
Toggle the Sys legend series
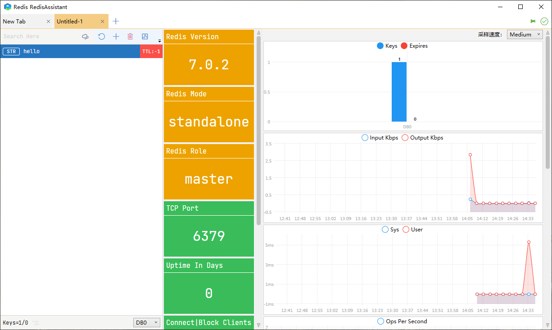[x=390, y=230]
